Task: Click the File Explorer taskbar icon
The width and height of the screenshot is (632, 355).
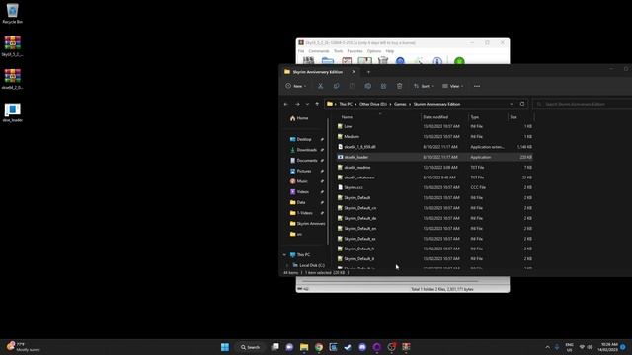Action: coord(304,347)
